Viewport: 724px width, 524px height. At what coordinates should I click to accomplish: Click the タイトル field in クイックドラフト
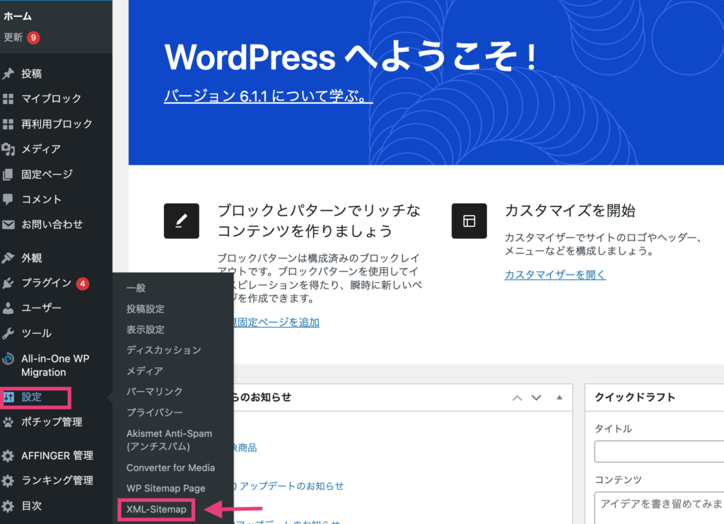pyautogui.click(x=659, y=452)
